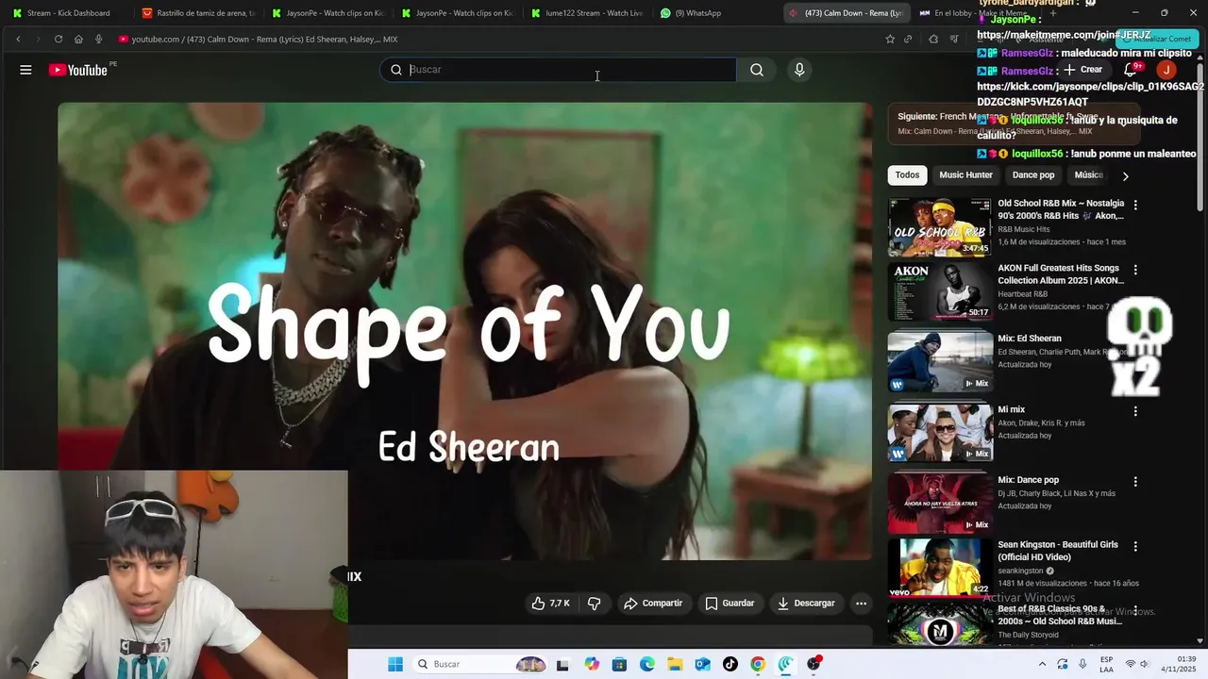The width and height of the screenshot is (1208, 679).
Task: Open Microsoft Edge from the taskbar
Action: click(647, 664)
